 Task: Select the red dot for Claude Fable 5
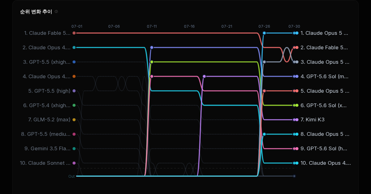(x=74, y=33)
